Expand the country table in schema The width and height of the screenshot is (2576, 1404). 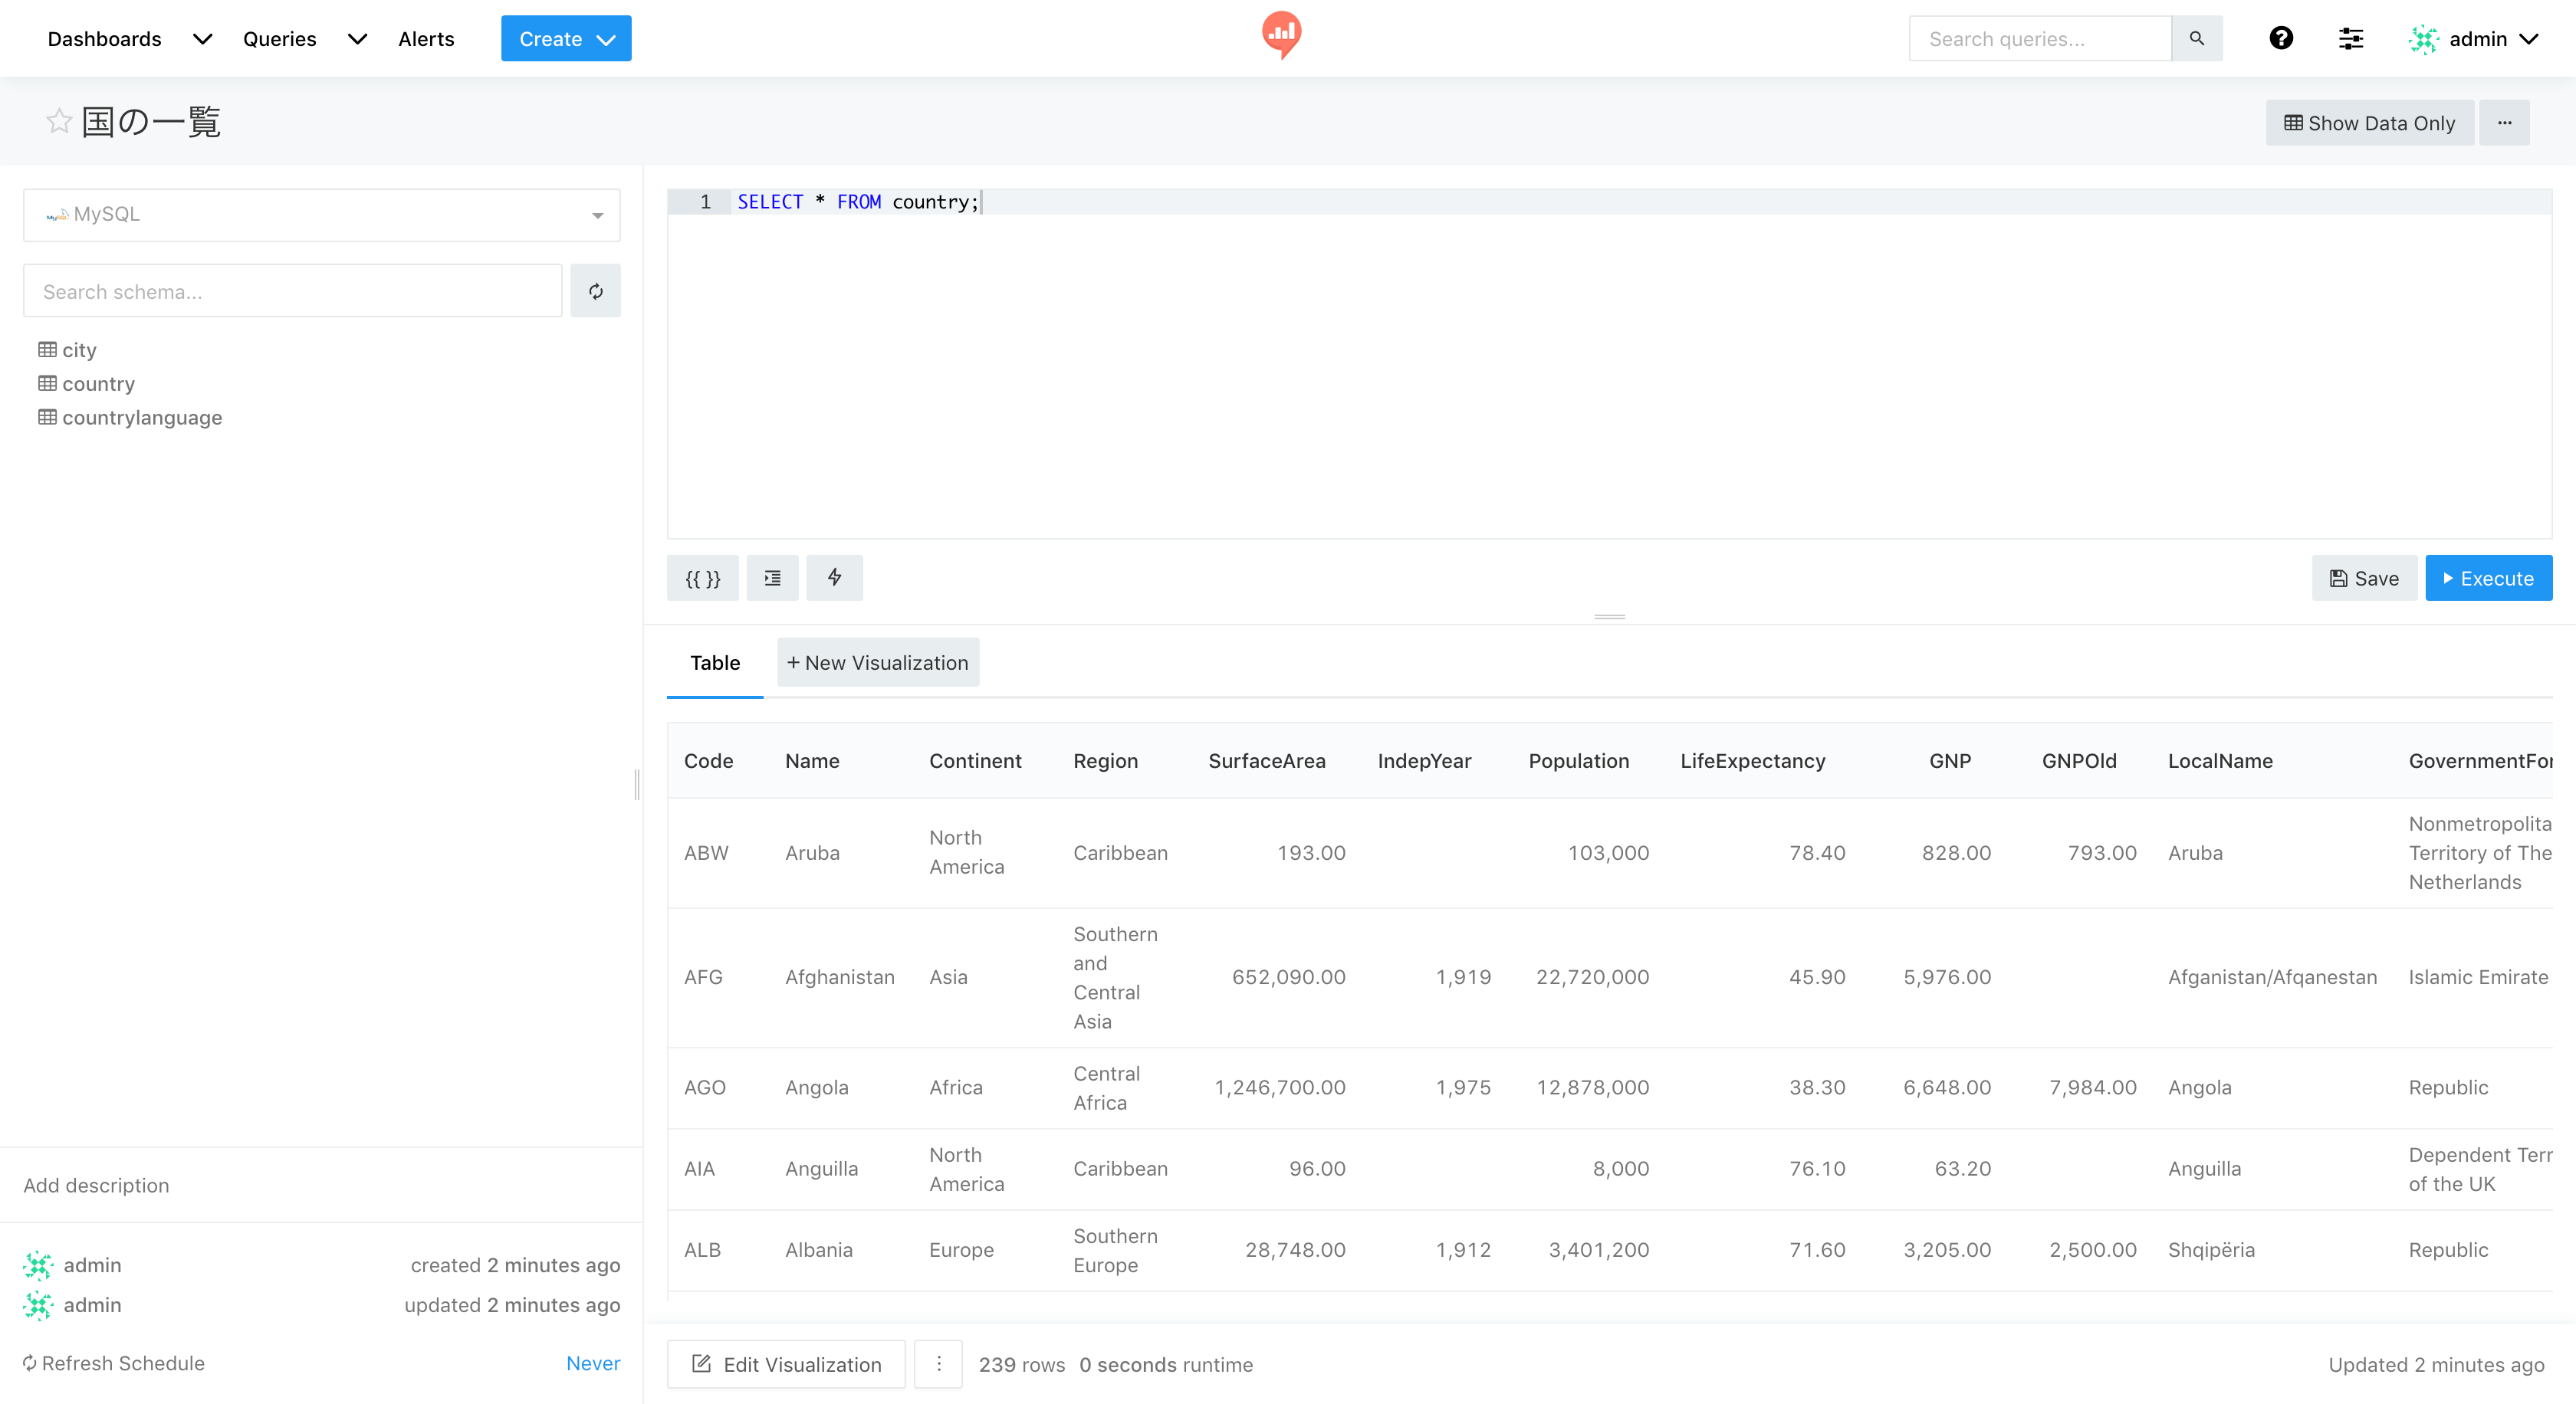(98, 384)
